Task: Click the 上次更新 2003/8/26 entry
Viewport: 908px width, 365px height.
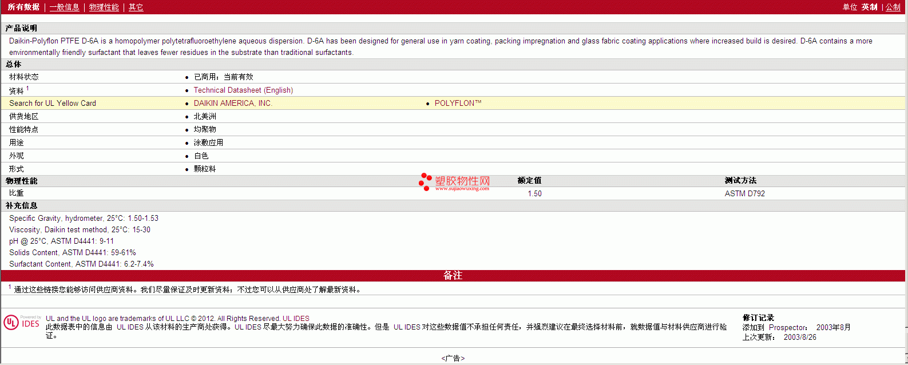Action: [779, 338]
